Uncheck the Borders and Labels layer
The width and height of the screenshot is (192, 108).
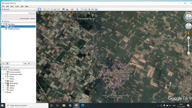click(x=6, y=74)
